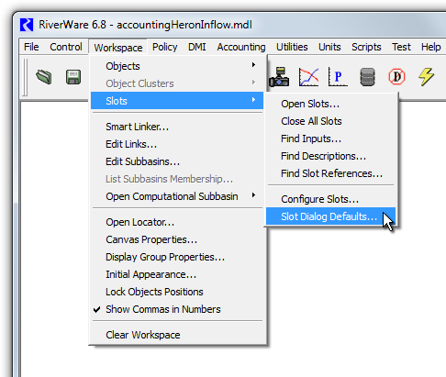Expand the Slots submenu entry

coord(177,101)
